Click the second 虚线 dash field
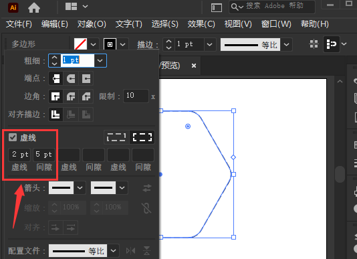Viewport: 357px width, 259px height. click(x=69, y=155)
